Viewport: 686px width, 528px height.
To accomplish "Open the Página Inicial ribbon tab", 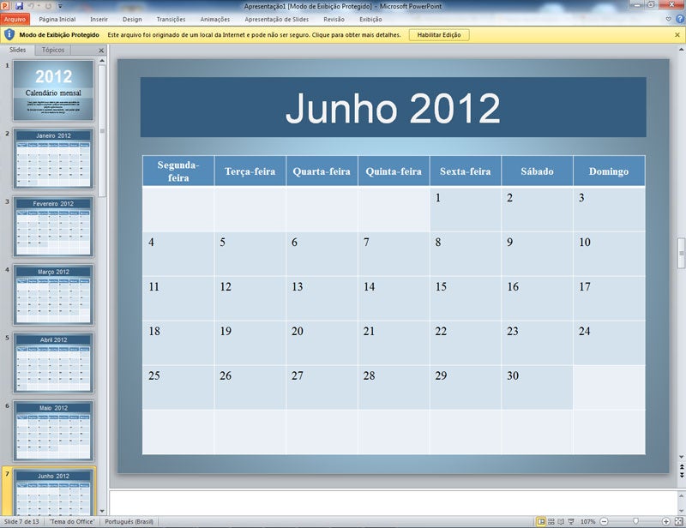I will tap(57, 19).
